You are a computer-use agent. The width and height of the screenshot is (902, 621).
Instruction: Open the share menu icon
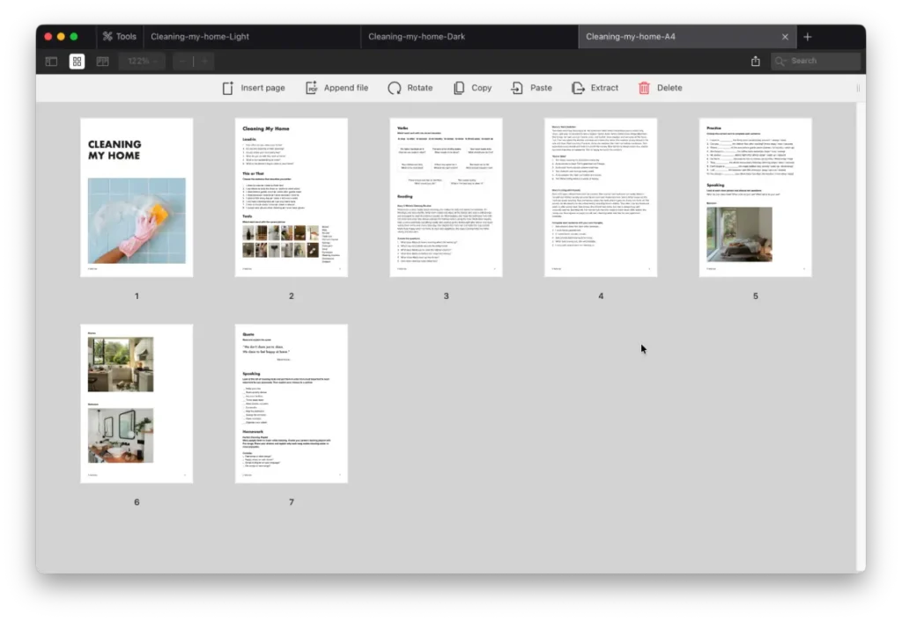[x=755, y=61]
